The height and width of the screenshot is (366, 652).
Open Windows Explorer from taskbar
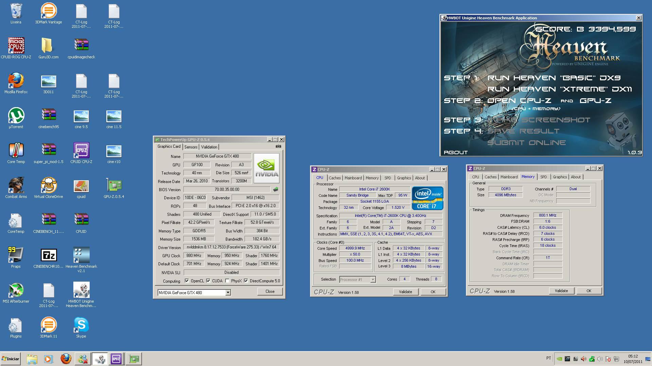[32, 359]
